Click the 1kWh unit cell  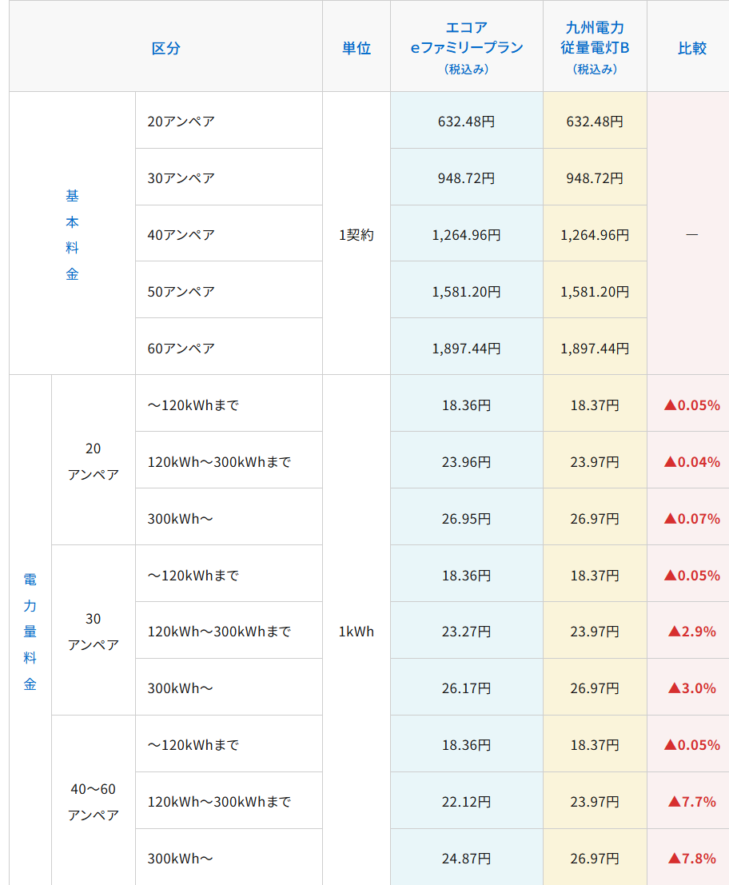(356, 630)
